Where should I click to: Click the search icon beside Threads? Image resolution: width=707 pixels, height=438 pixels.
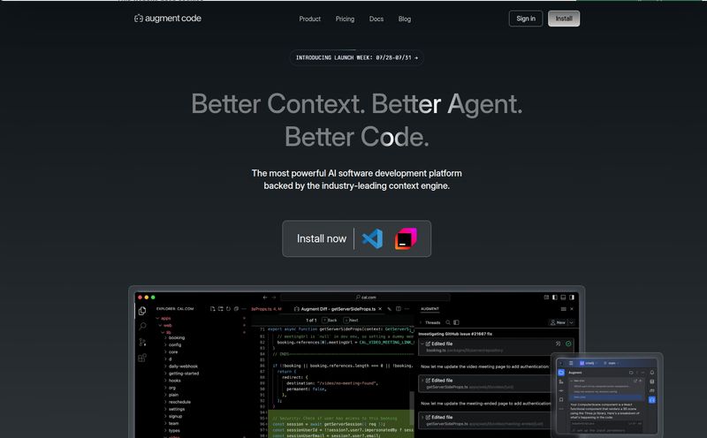[448, 322]
